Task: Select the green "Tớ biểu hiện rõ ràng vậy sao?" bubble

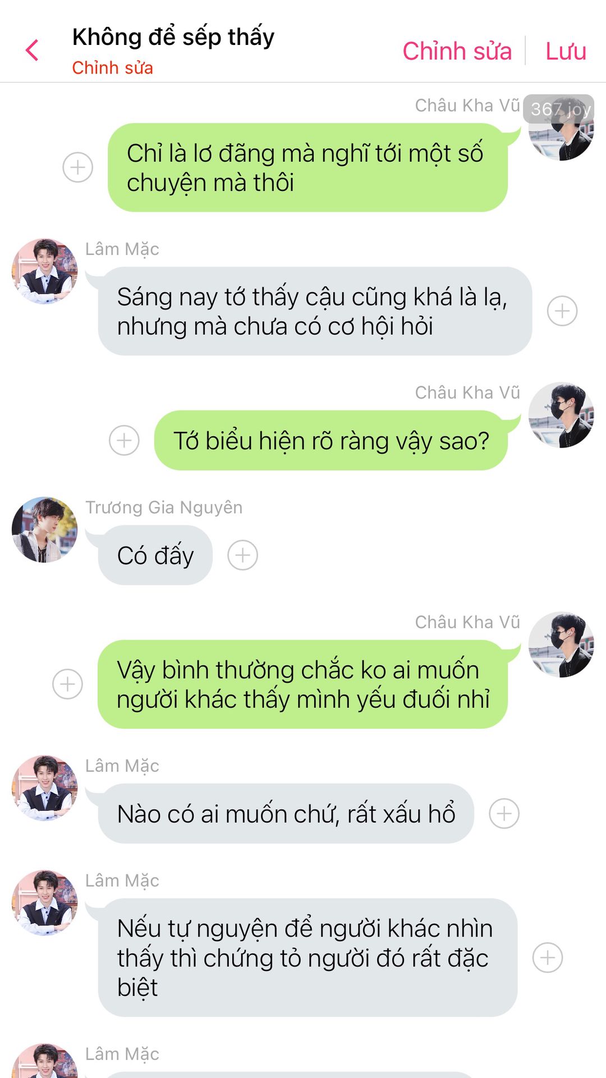Action: pyautogui.click(x=331, y=440)
